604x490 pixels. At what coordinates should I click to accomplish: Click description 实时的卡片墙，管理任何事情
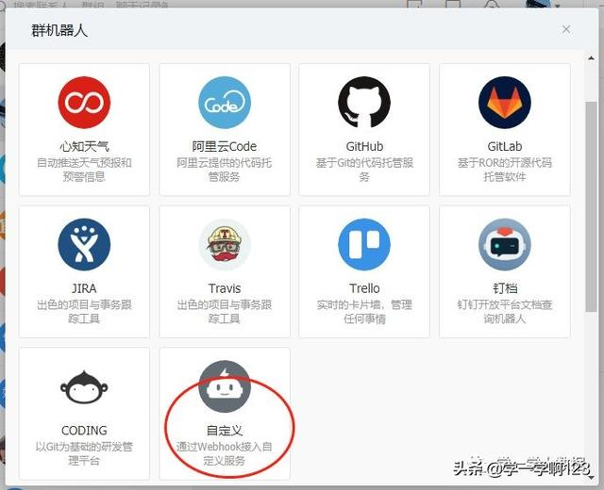point(364,312)
